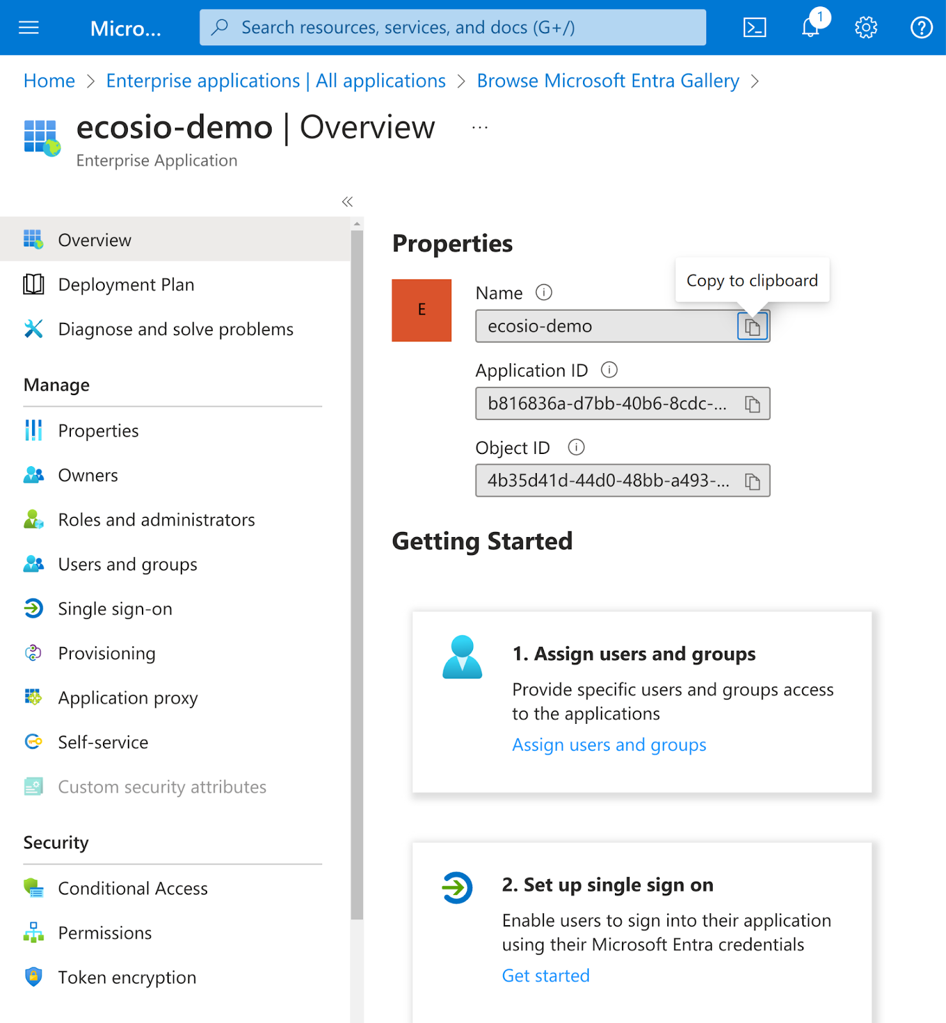The height and width of the screenshot is (1023, 946).
Task: Click breadcrumb chevron after Entra Gallery
Action: 755,81
